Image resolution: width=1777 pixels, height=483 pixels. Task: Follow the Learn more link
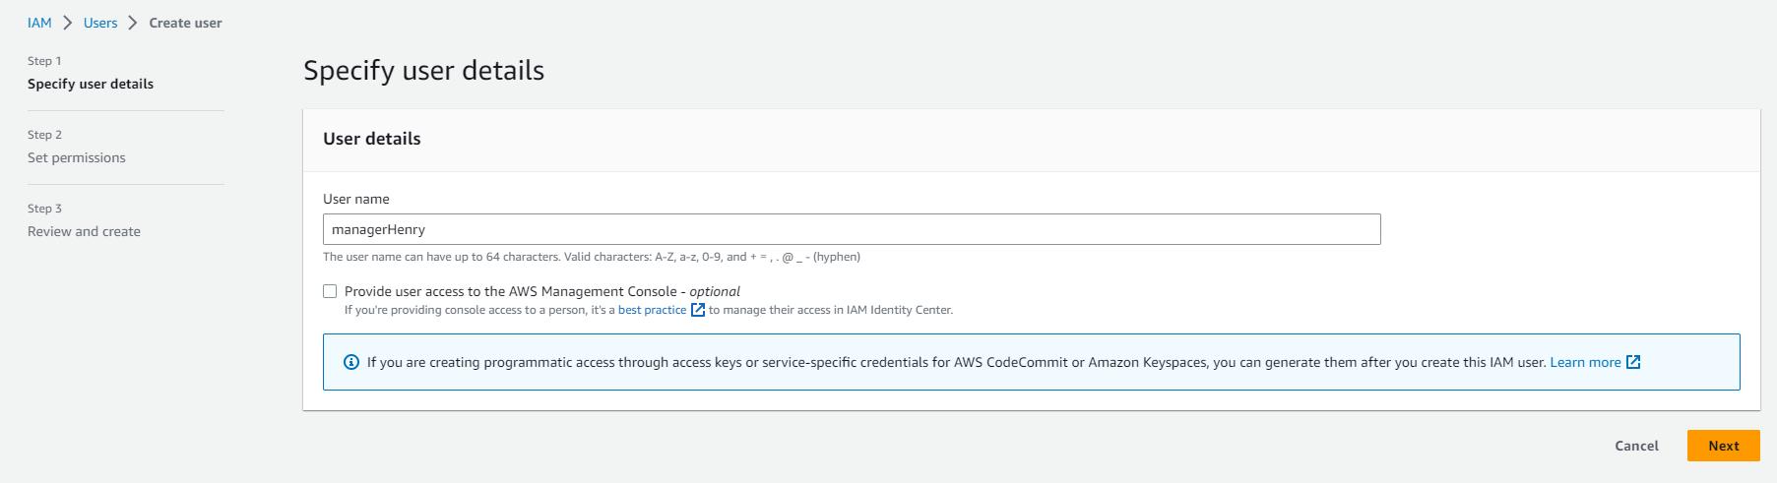tap(1585, 362)
